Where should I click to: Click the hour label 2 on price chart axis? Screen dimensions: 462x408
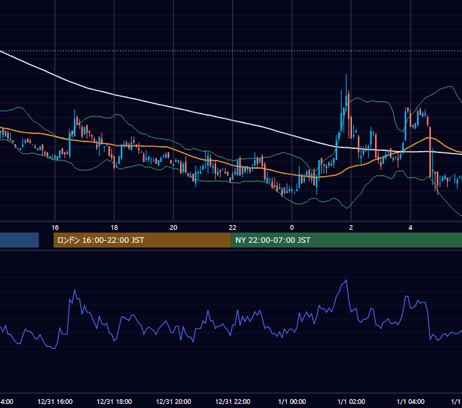click(351, 227)
